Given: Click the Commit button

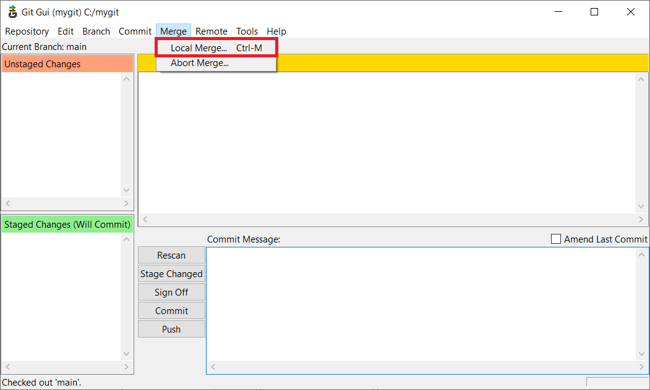Looking at the screenshot, I should coord(171,311).
